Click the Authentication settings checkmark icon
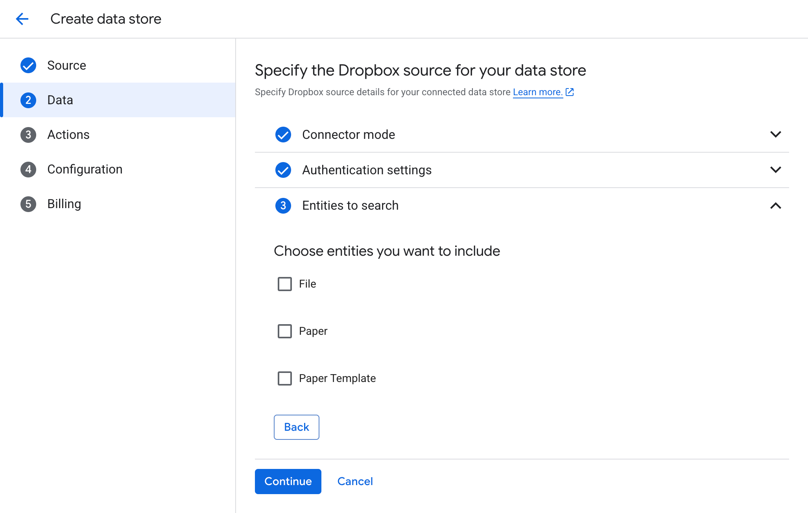This screenshot has height=513, width=808. tap(283, 170)
